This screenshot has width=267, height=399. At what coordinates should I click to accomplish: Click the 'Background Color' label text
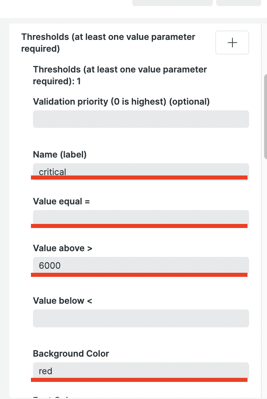71,353
